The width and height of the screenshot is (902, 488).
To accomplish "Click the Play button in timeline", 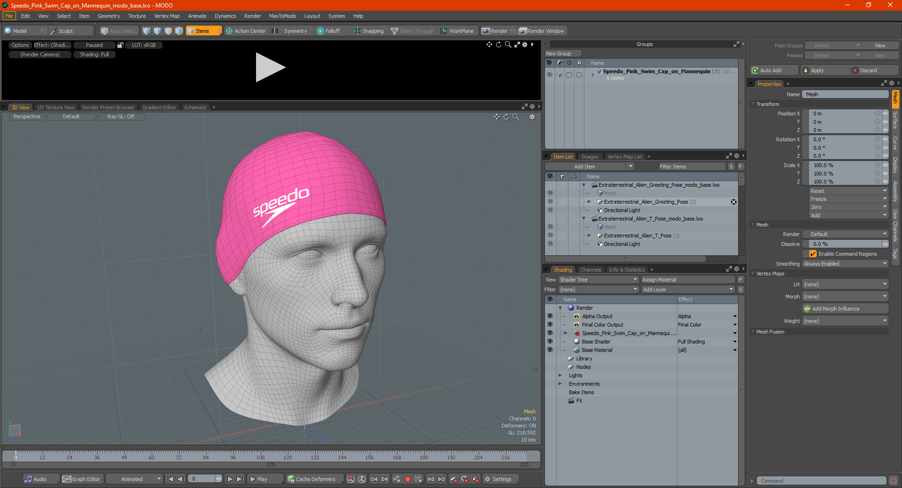I will click(264, 479).
